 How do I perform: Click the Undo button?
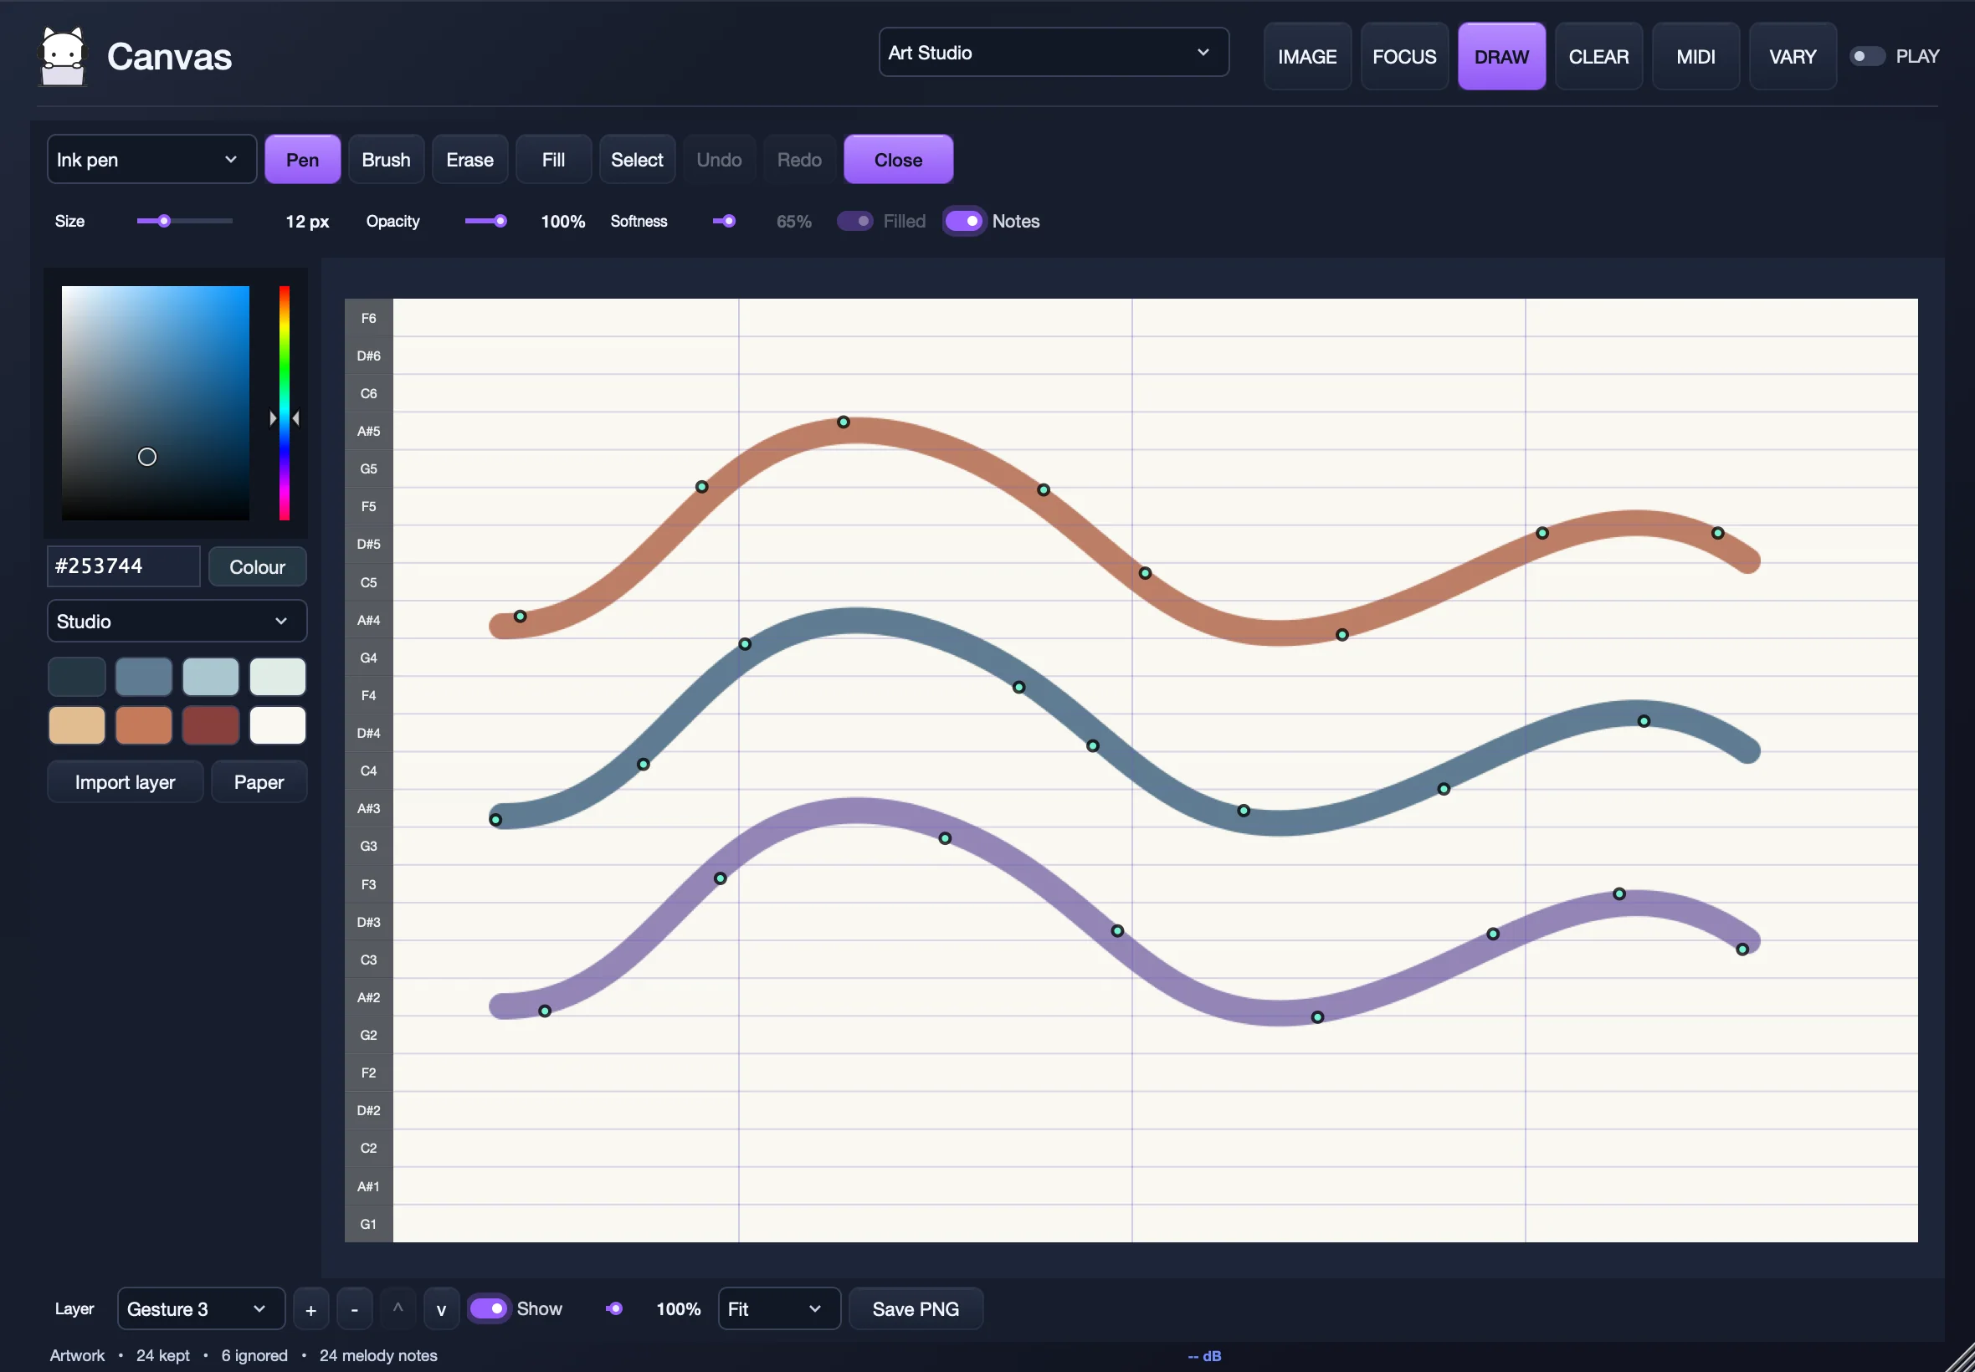click(719, 160)
